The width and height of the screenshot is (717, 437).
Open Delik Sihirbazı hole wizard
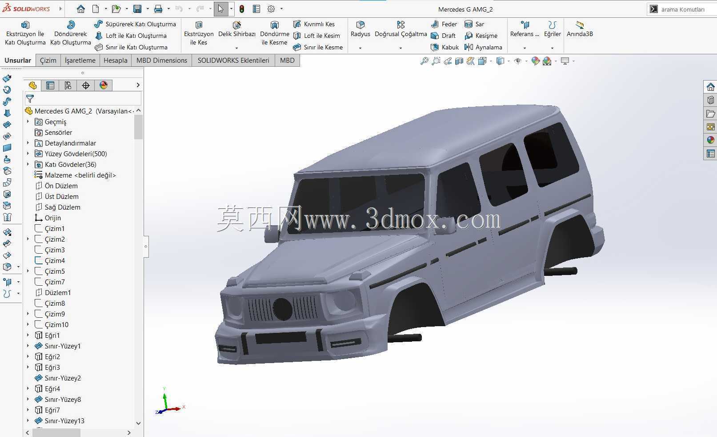[237, 29]
